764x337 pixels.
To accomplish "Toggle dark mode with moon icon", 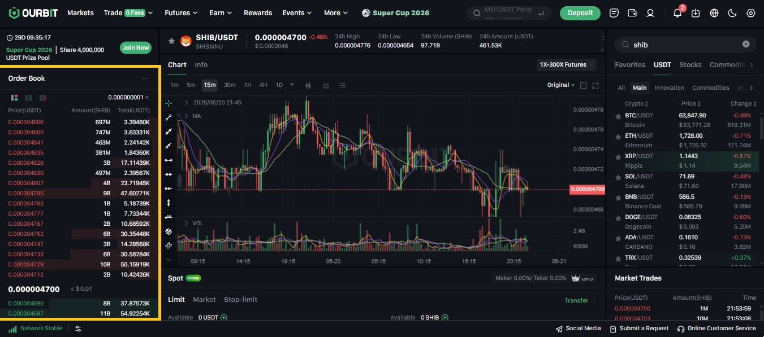I will pyautogui.click(x=732, y=12).
